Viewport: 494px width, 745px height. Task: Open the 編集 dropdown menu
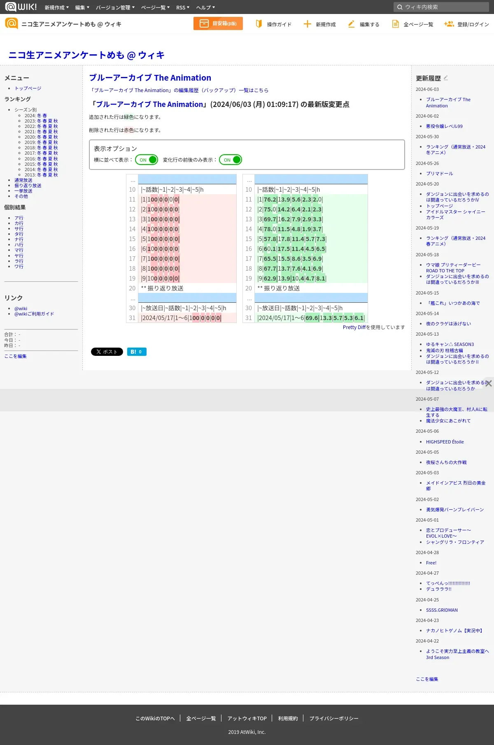(82, 7)
